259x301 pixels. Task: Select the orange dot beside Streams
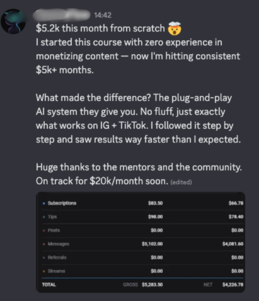[x=43, y=271]
